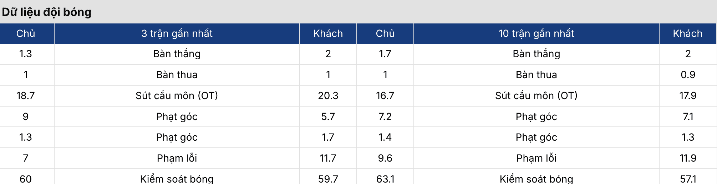
Task: Click "Bàn thắng" in the 3-match table
Action: click(x=177, y=54)
